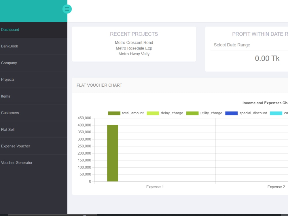The height and width of the screenshot is (216, 288).
Task: Click the 400,000 y-axis label
Action: [84, 125]
